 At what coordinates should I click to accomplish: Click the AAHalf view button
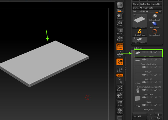point(120,39)
